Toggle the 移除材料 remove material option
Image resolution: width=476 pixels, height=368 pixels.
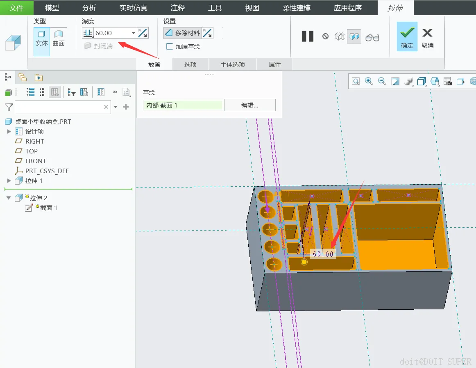[183, 33]
